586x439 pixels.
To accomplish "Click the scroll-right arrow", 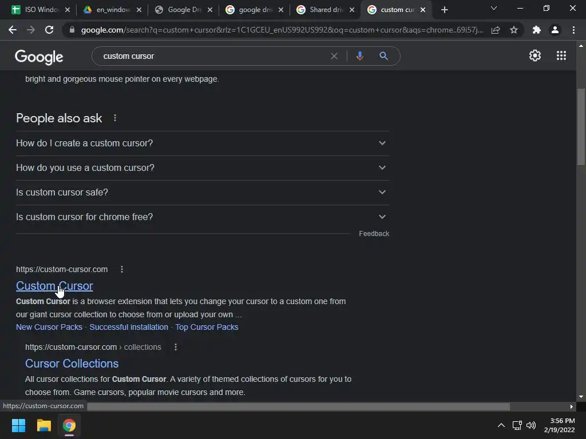I will (x=572, y=406).
